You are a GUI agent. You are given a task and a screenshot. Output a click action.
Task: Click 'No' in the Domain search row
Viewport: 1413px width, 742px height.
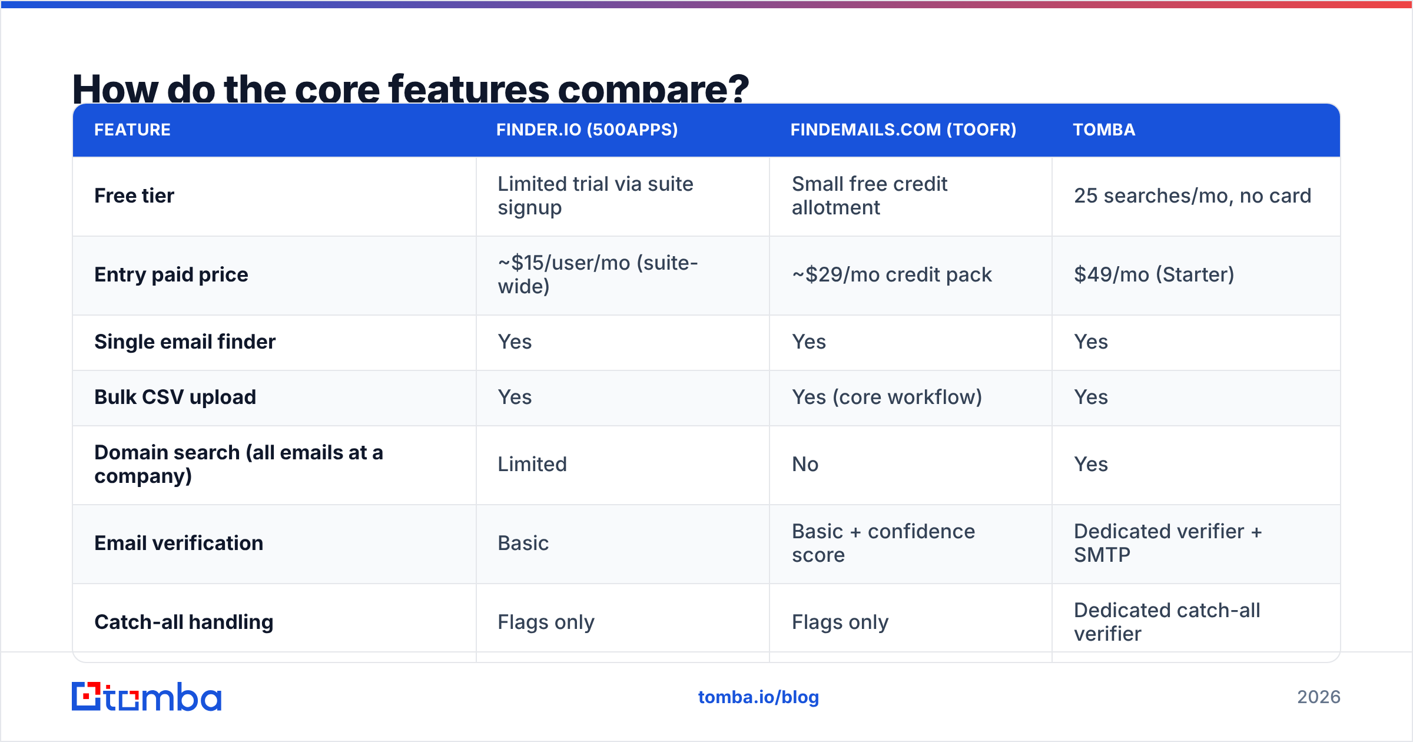(x=805, y=464)
